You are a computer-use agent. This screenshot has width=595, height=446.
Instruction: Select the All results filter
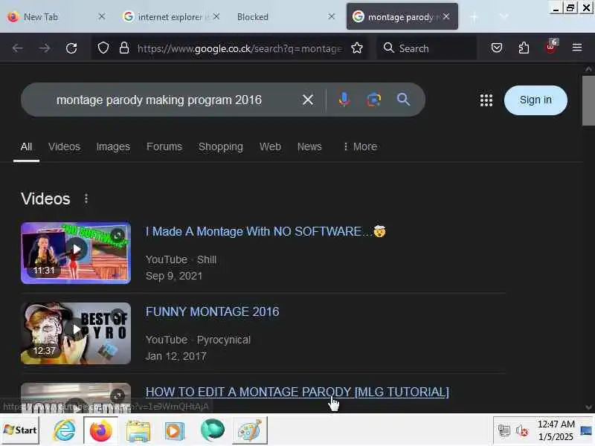point(26,146)
